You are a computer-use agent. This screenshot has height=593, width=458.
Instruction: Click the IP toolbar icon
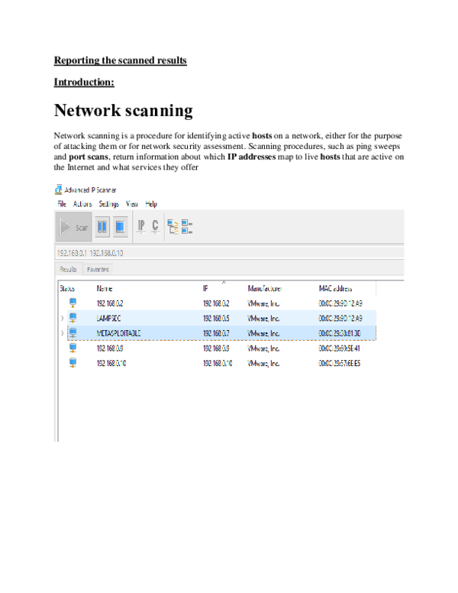point(141,226)
